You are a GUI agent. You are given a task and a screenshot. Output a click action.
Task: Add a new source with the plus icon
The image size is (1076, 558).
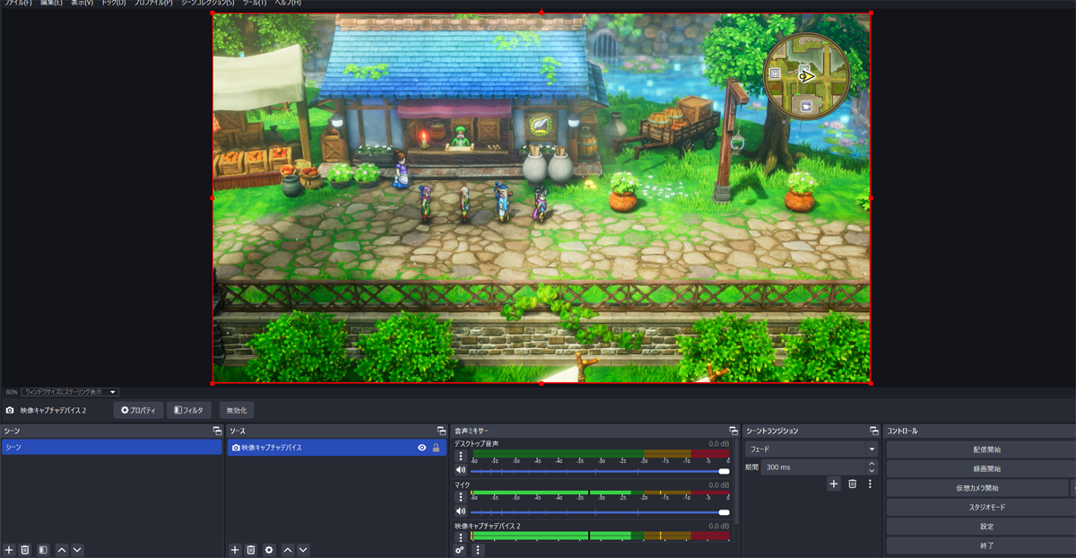pyautogui.click(x=235, y=550)
